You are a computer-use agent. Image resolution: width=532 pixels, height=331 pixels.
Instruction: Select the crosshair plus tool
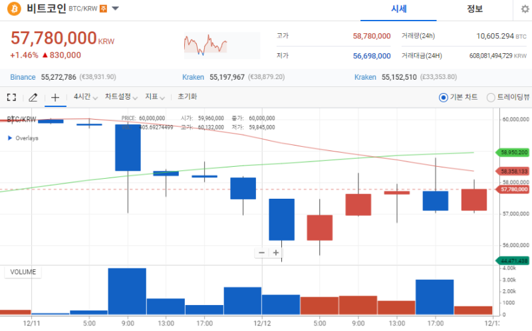(55, 98)
